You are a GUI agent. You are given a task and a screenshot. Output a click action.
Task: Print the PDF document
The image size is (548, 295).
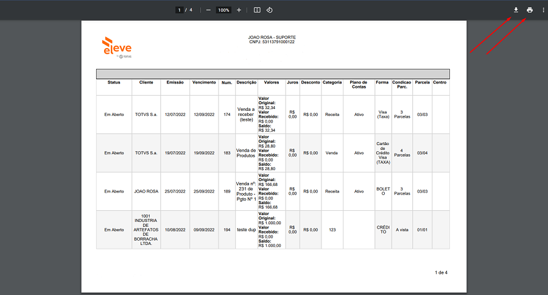(530, 10)
